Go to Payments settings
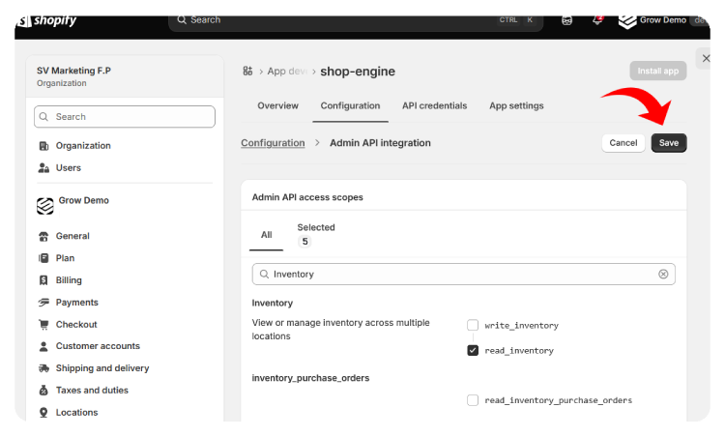The height and width of the screenshot is (437, 725). pyautogui.click(x=77, y=303)
